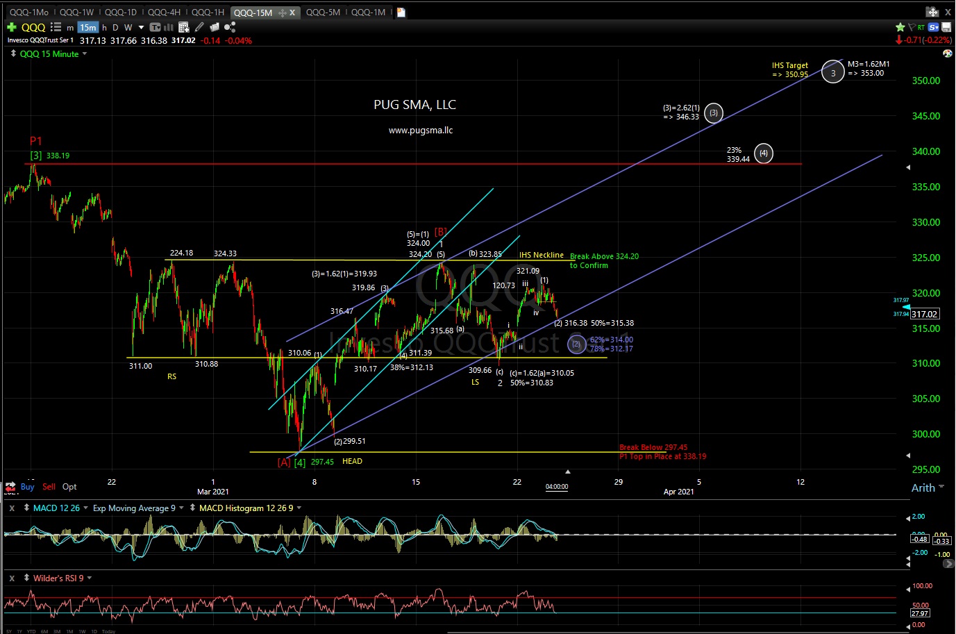Open the TradingView-style TV chart type icon

coord(155,27)
